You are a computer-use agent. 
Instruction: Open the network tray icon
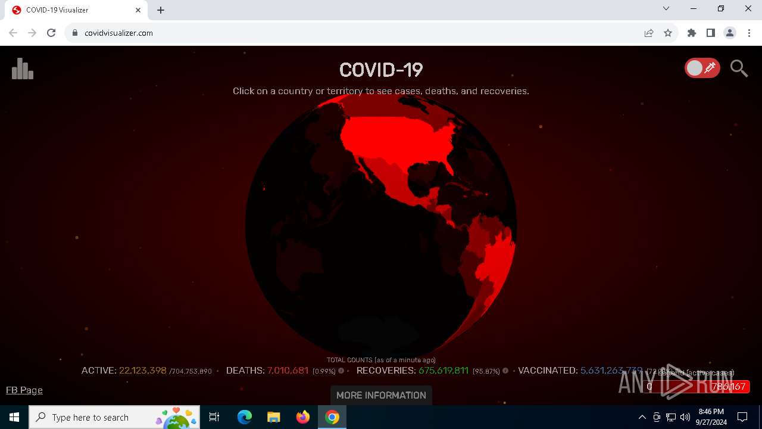(671, 417)
